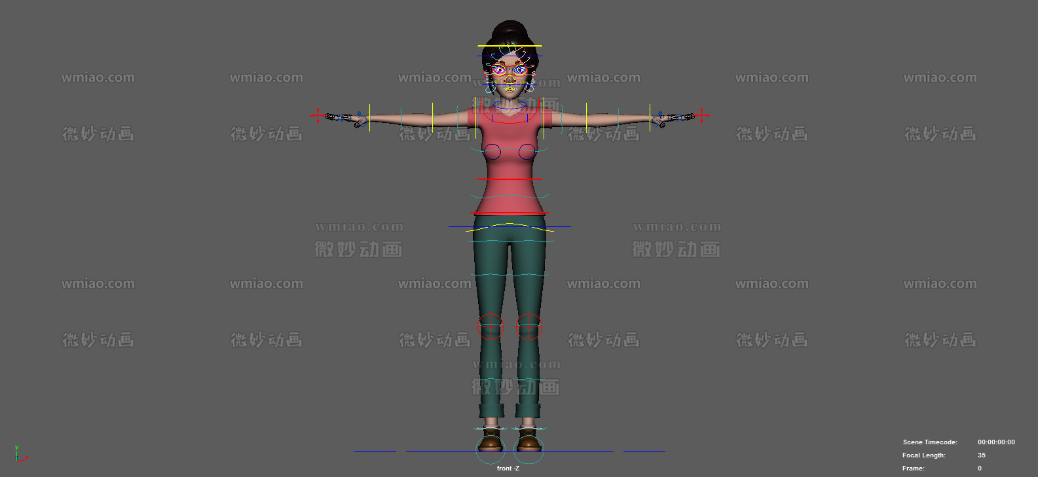Select the yellow head-top bar control
Screen dimensions: 1038x477
510,46
